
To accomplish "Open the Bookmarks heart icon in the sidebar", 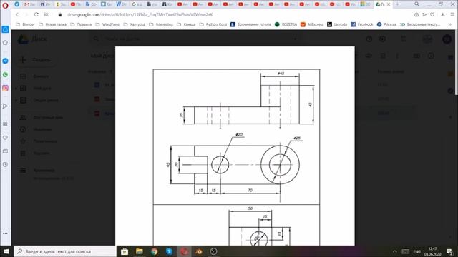I will coord(5,138).
